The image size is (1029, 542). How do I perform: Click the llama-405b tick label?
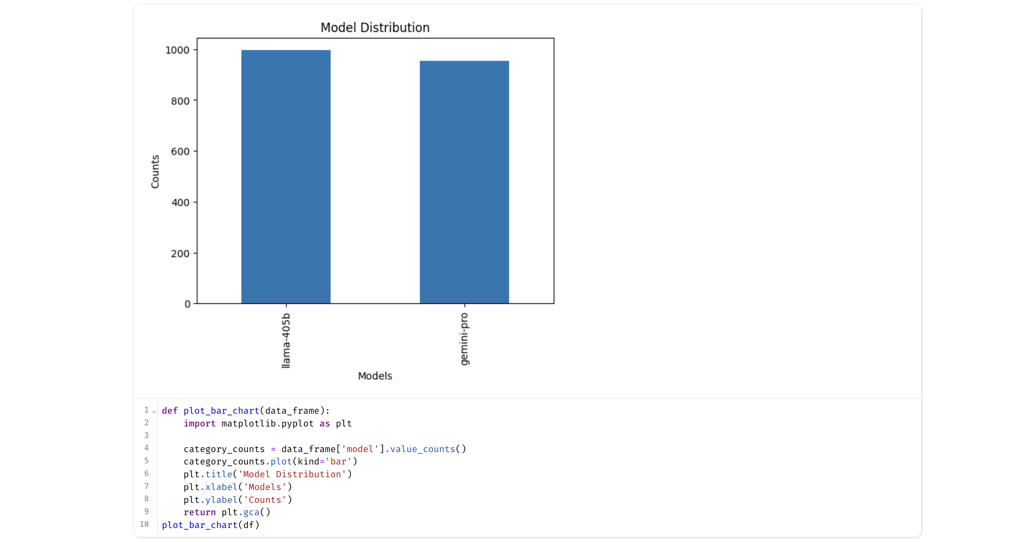coord(286,341)
